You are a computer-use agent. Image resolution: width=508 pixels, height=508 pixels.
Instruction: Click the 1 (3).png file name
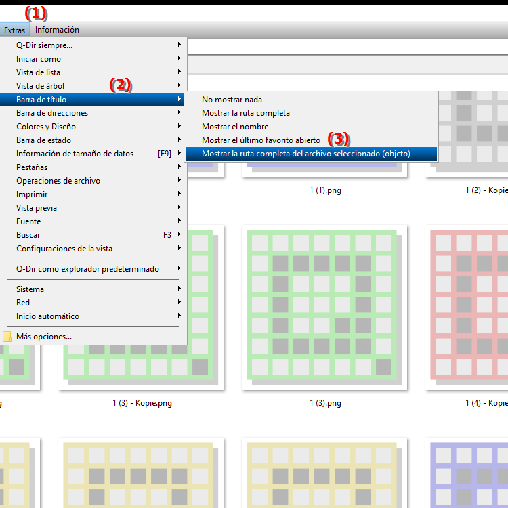[325, 403]
